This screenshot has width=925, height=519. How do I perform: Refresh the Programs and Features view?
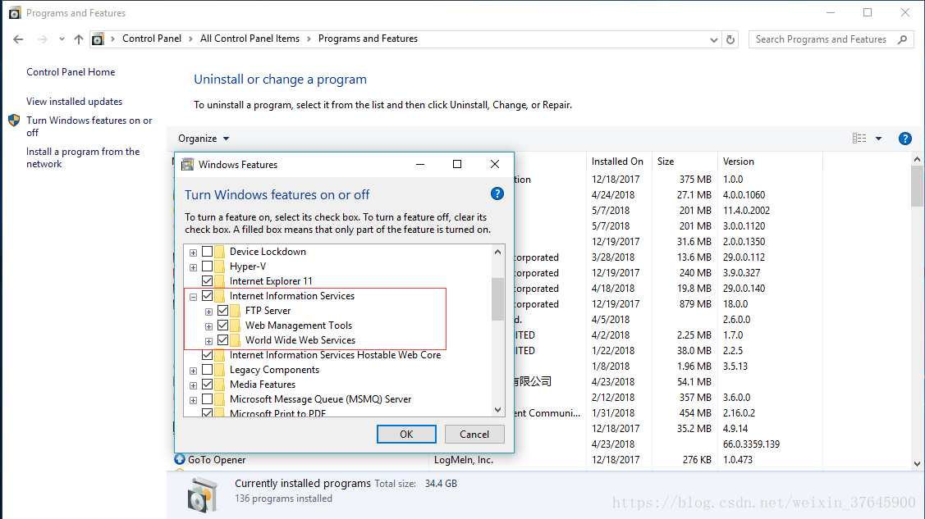730,39
